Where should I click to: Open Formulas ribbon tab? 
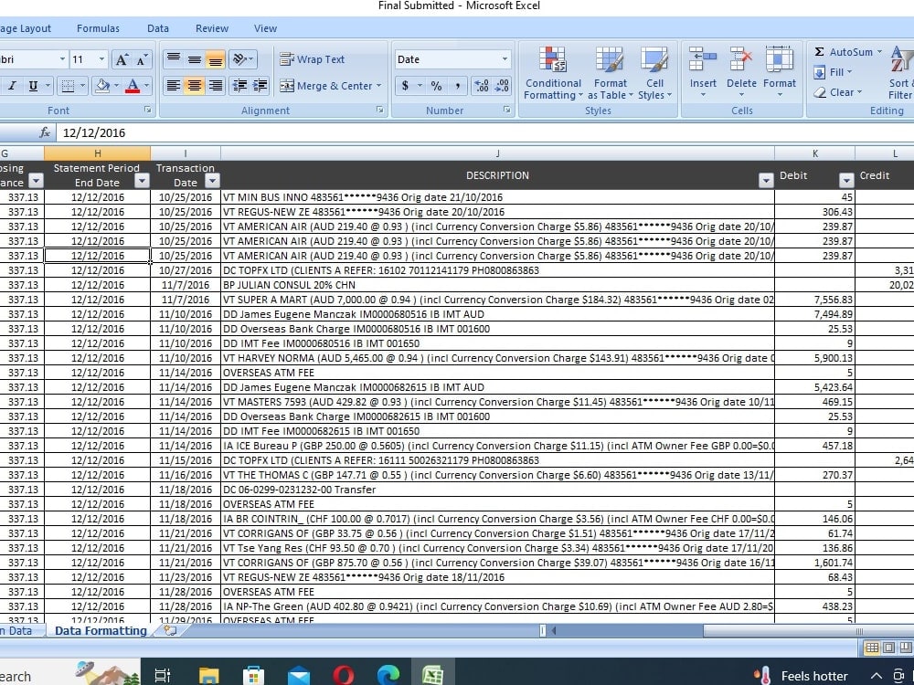pos(98,28)
